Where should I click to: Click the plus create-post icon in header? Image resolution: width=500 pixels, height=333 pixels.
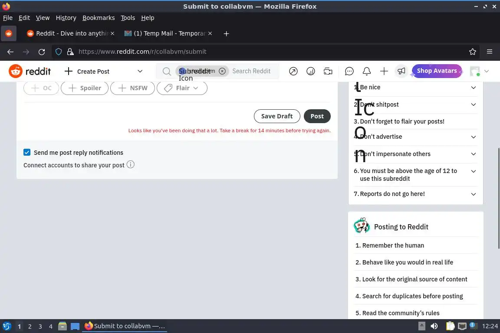tap(384, 71)
